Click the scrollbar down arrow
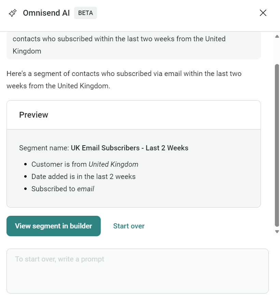 277,231
